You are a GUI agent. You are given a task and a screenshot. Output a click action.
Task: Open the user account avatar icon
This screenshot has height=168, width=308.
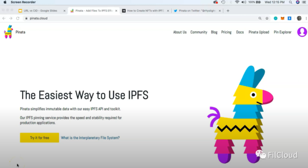coord(302,32)
